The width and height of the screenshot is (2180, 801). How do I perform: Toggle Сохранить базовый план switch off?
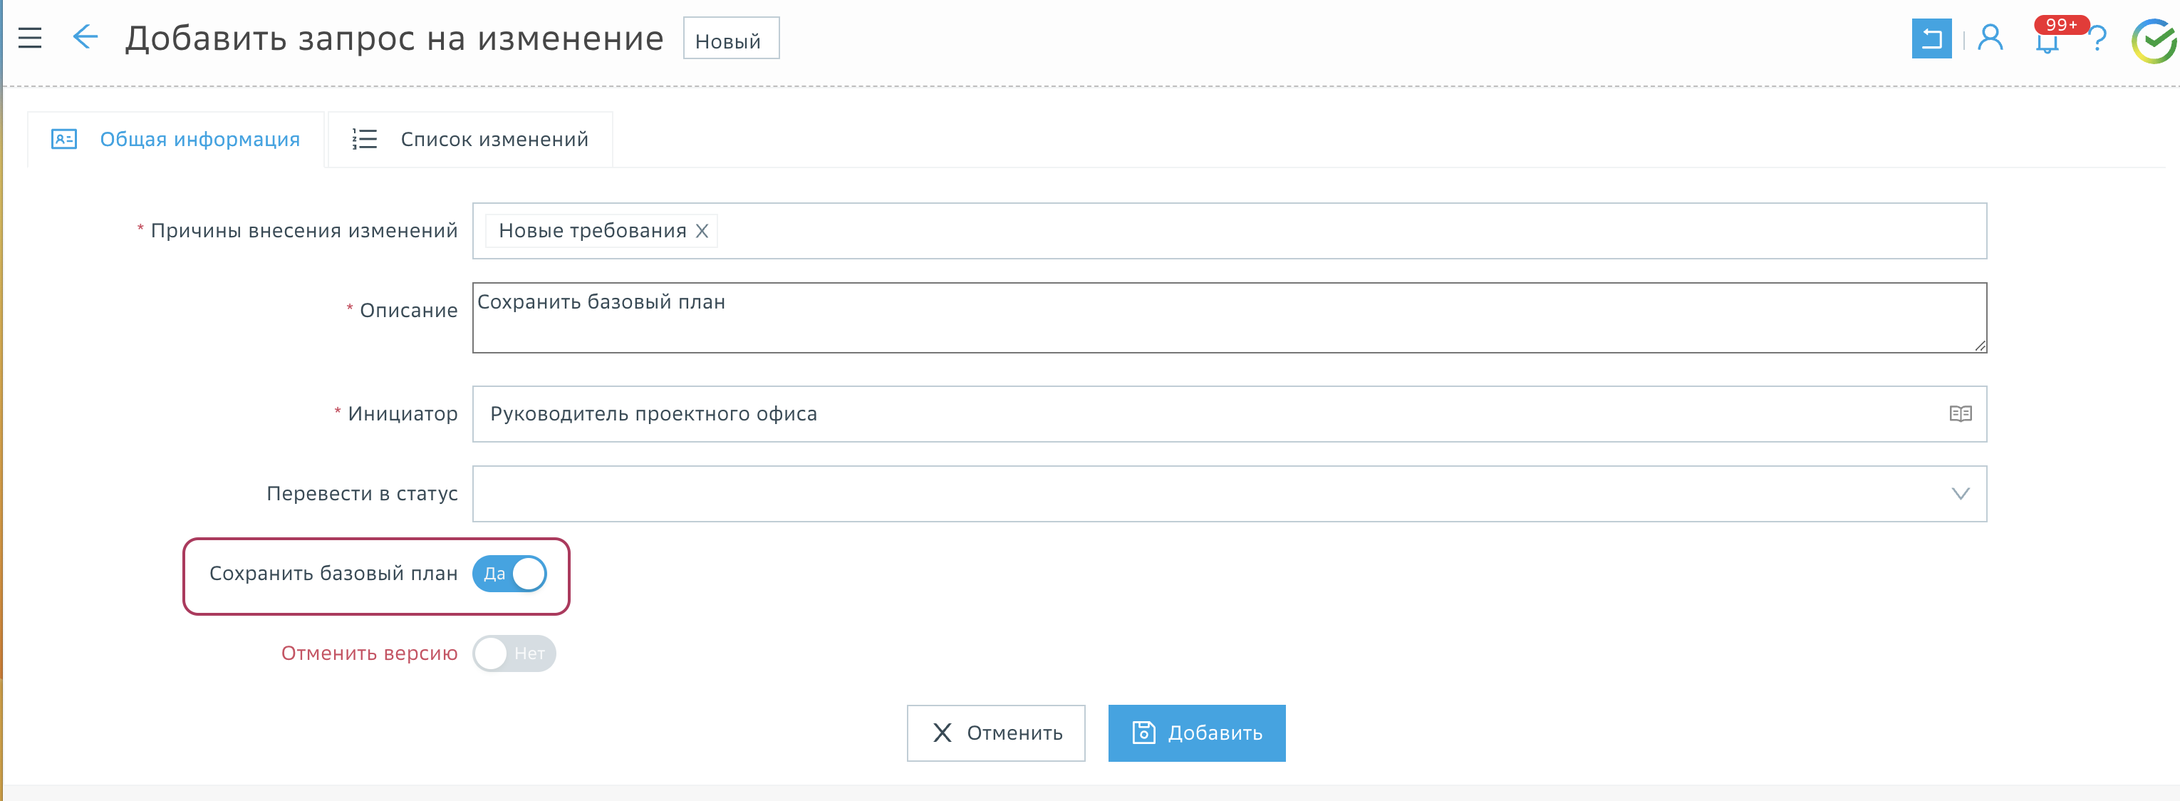509,574
